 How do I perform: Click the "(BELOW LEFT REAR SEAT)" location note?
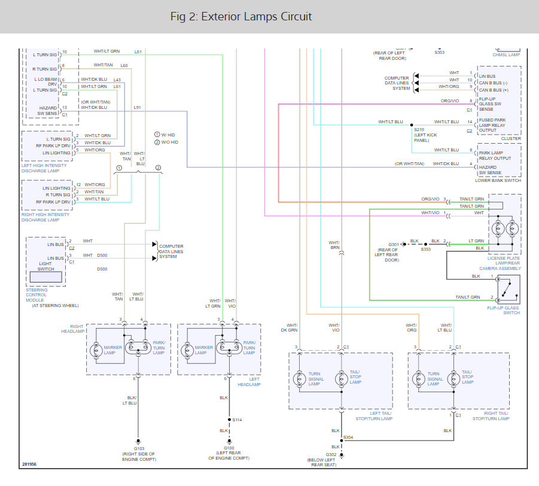[321, 462]
